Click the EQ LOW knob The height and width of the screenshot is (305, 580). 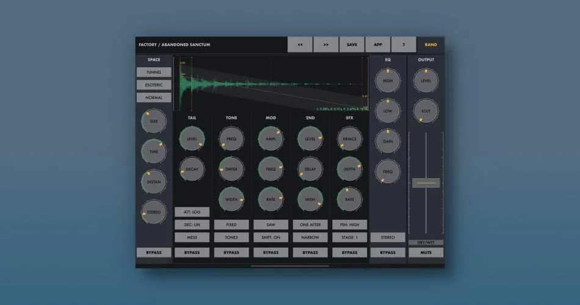pos(388,111)
